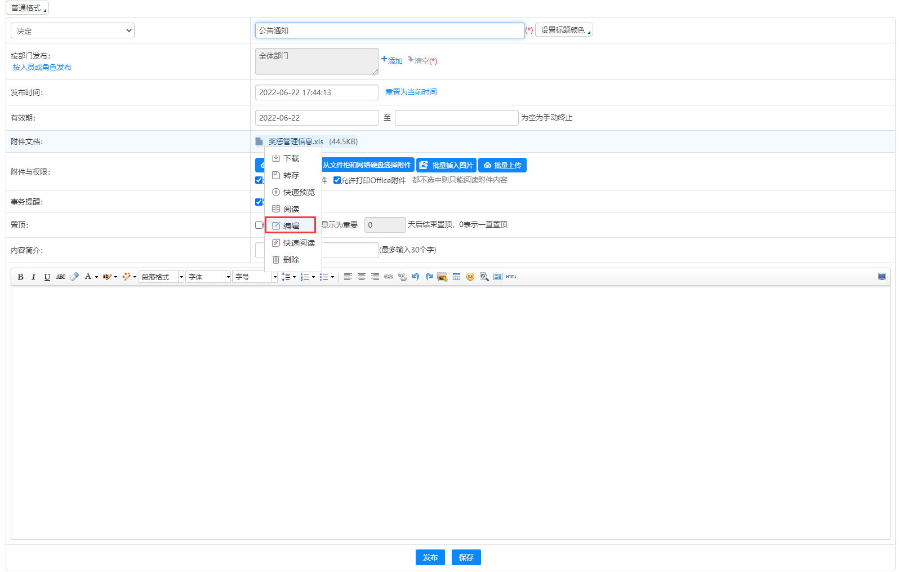Insert an emoticon using the smiley icon
The image size is (899, 572).
(x=470, y=277)
